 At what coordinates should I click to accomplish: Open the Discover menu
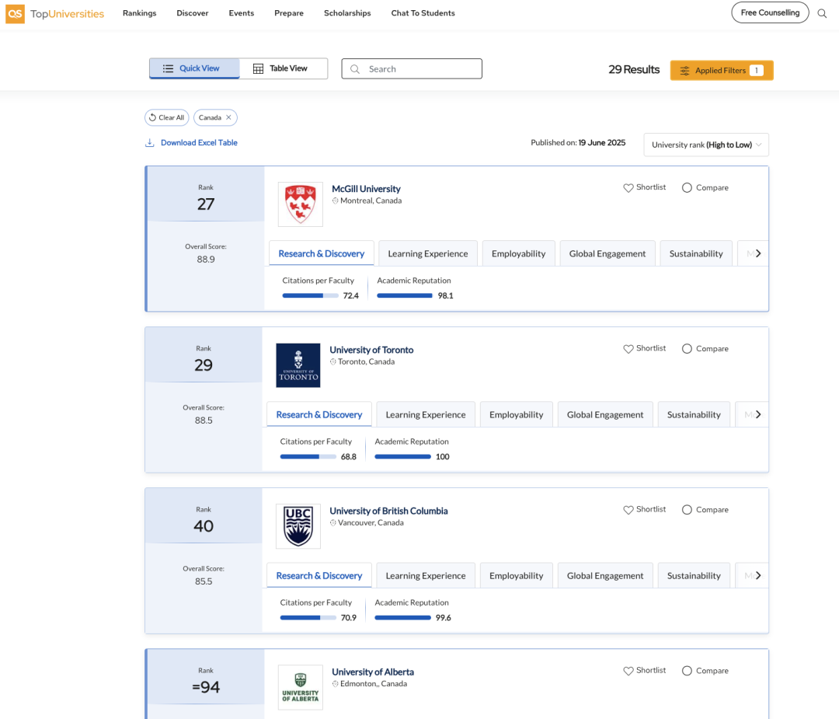[x=193, y=13]
